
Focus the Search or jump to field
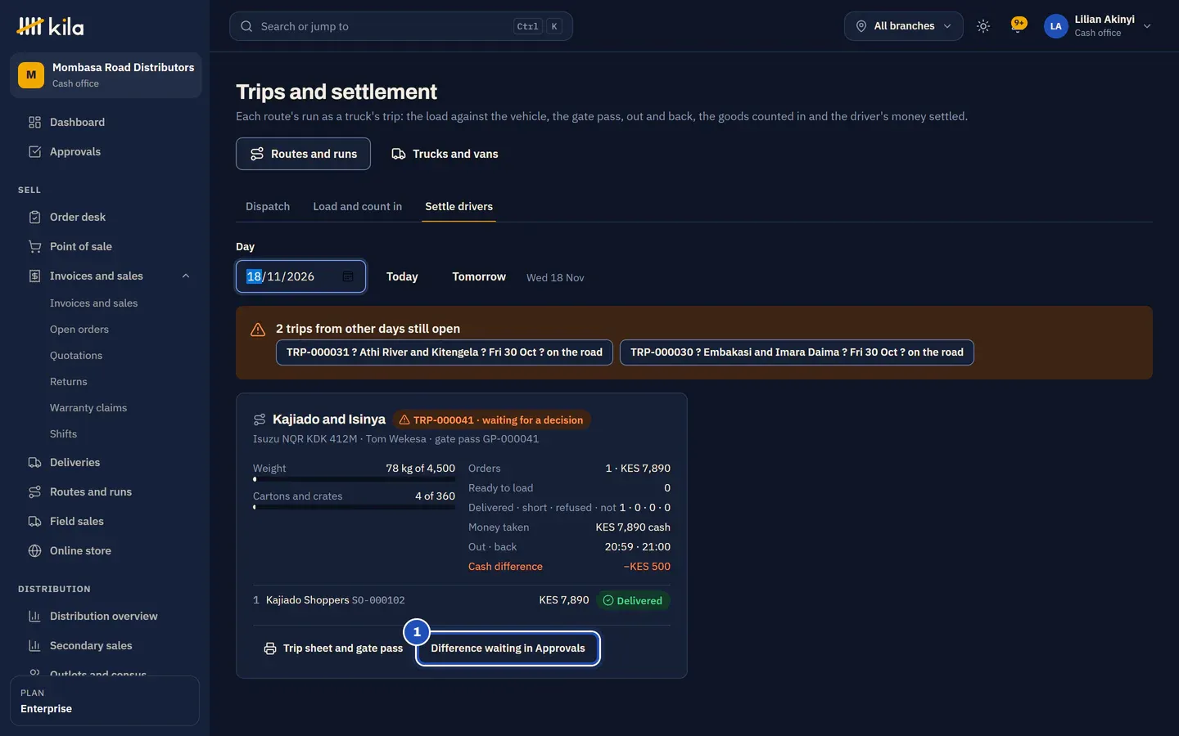401,26
